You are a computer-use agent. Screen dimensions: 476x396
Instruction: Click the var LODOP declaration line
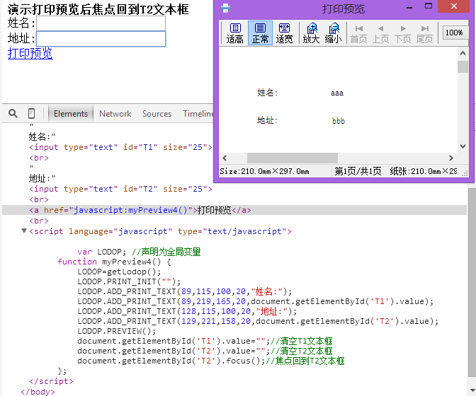pyautogui.click(x=139, y=252)
